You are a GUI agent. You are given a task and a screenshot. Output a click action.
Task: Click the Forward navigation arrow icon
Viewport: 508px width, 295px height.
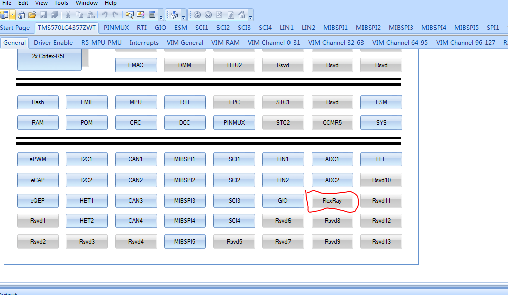point(208,15)
